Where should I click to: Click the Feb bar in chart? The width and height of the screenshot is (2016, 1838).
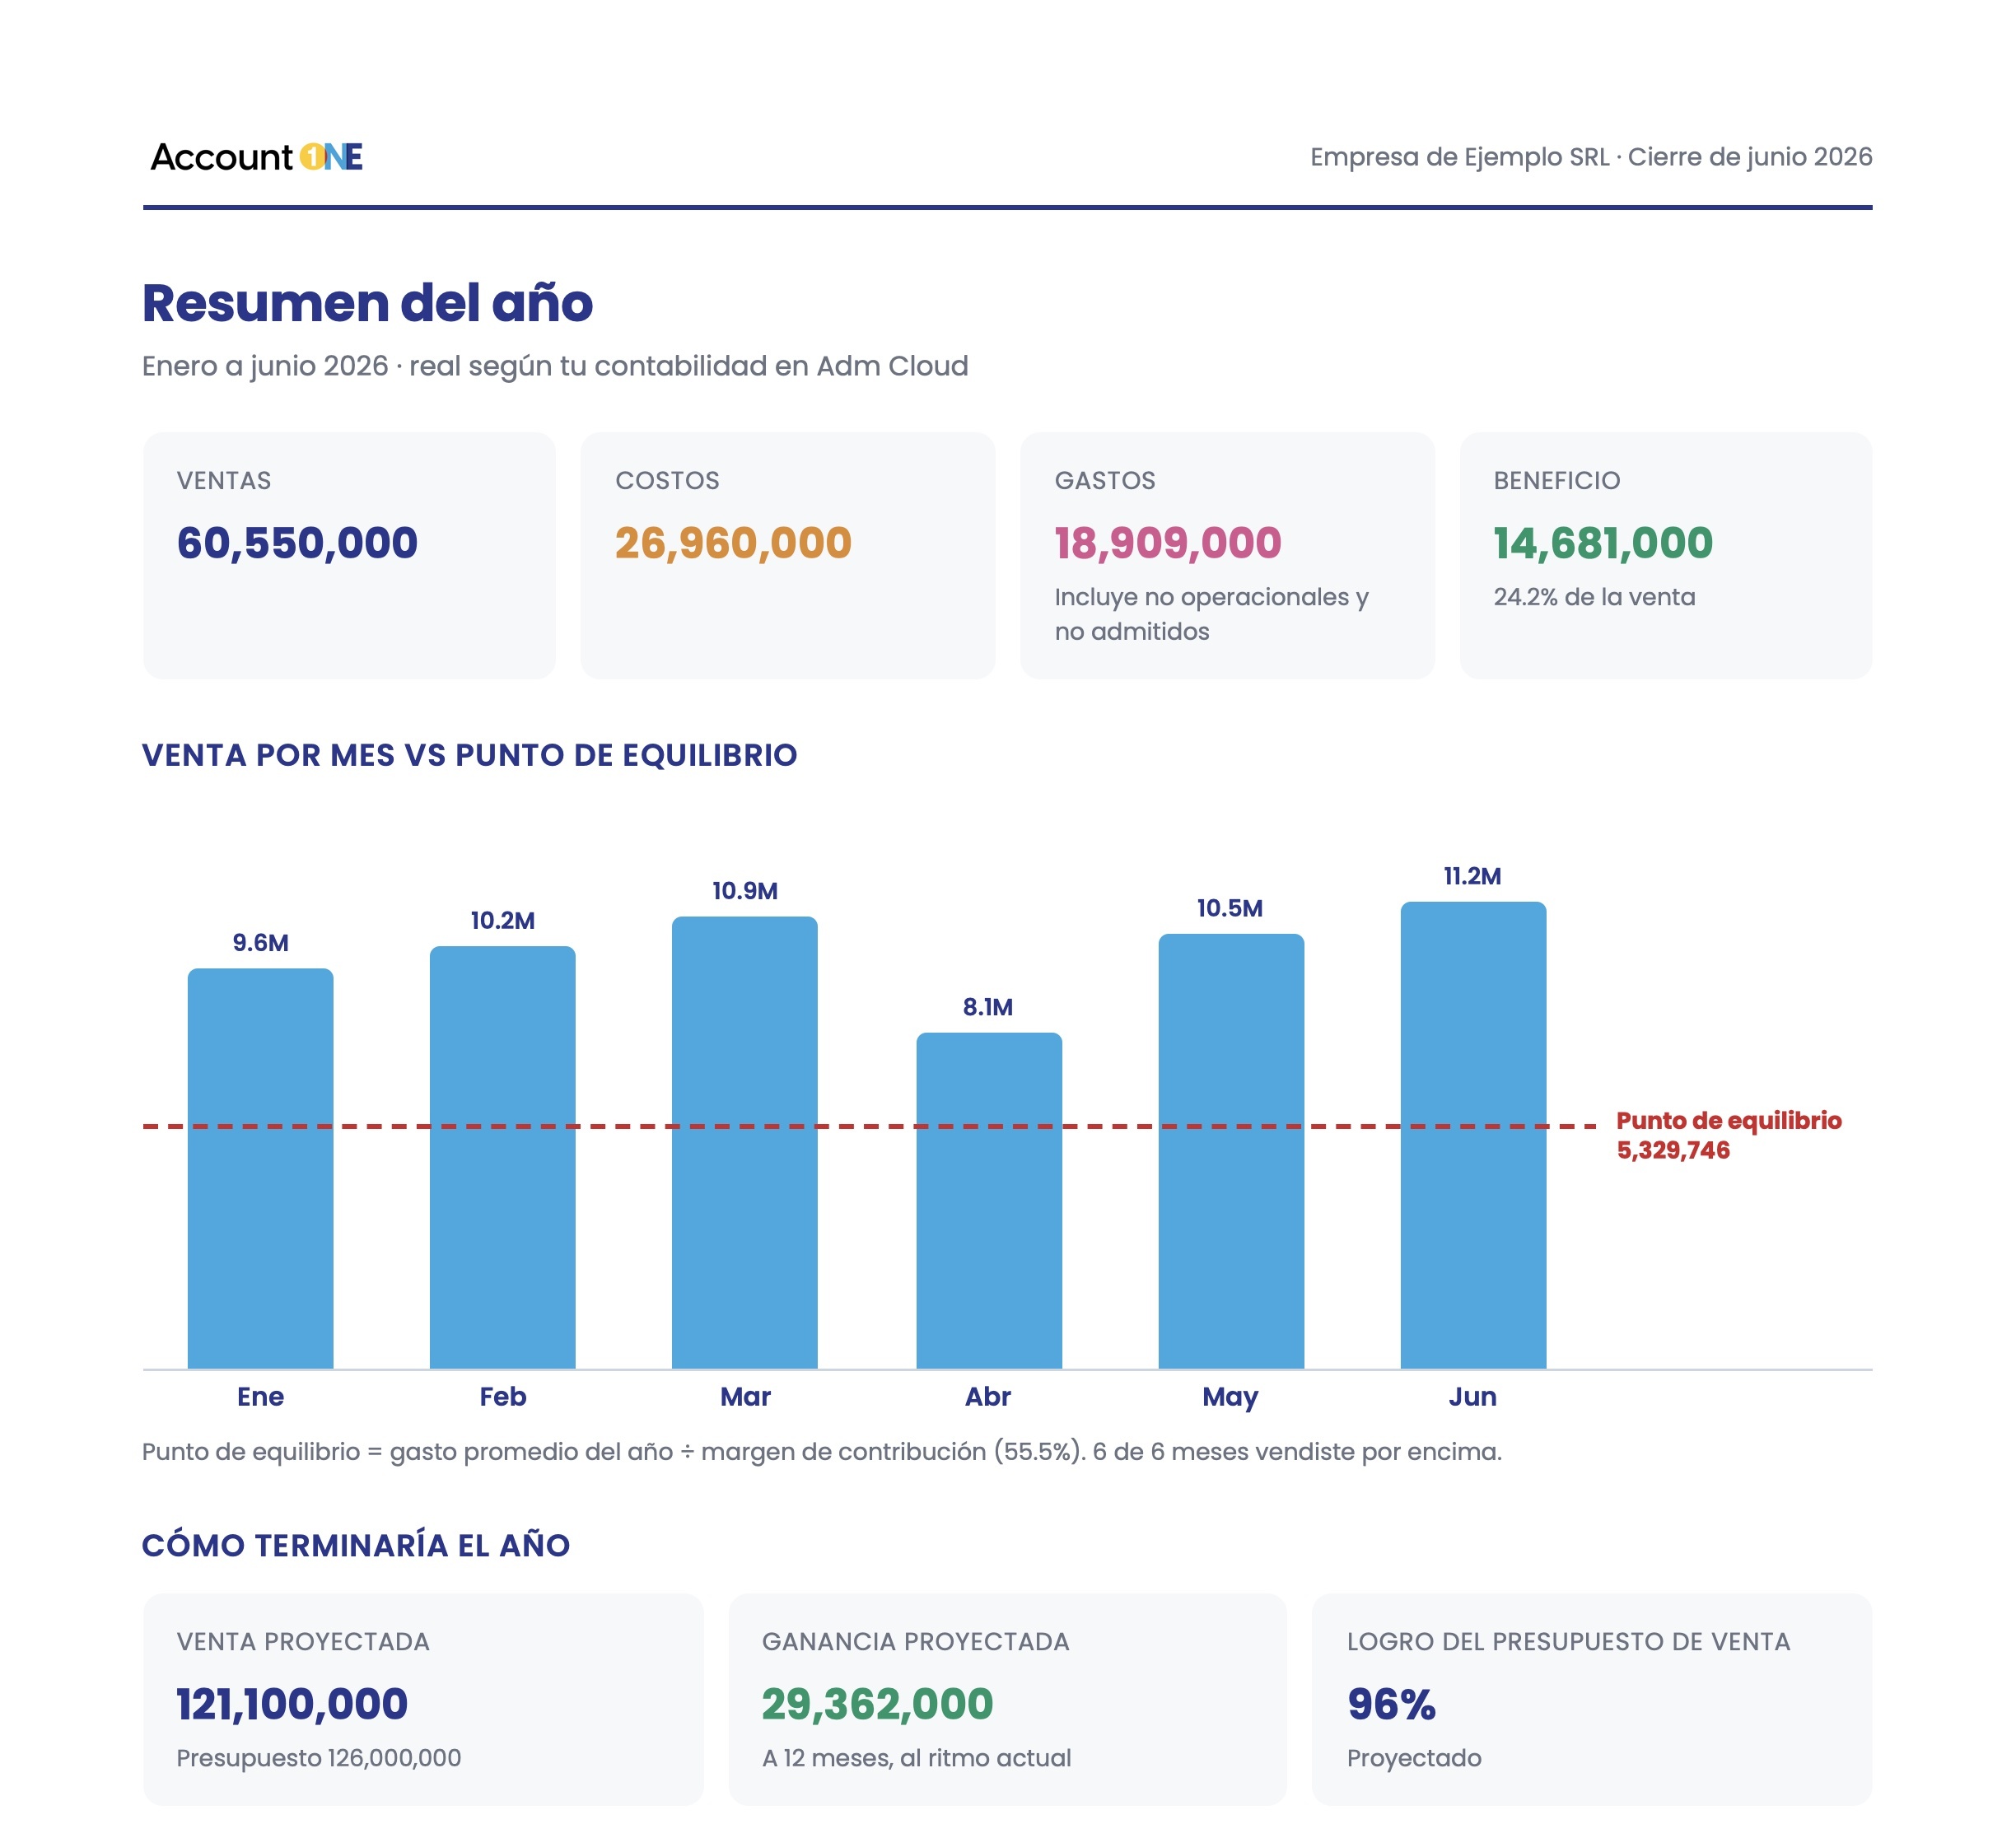503,1157
